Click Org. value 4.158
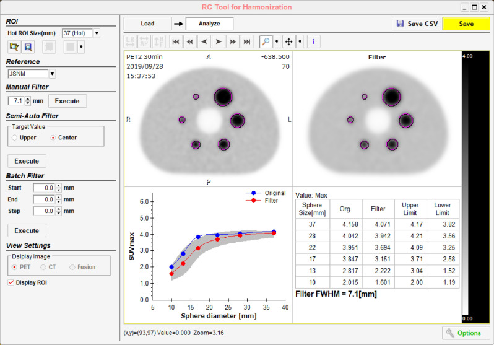 coord(350,224)
